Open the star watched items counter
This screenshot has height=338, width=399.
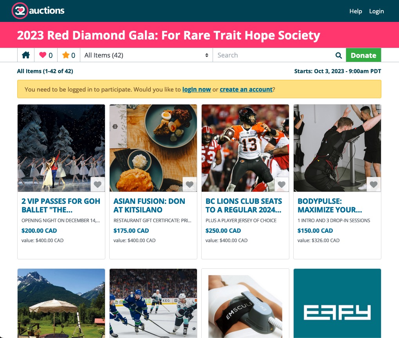click(69, 55)
